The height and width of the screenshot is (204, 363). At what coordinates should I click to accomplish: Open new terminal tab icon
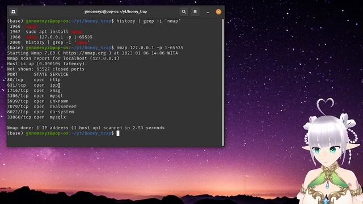click(14, 11)
